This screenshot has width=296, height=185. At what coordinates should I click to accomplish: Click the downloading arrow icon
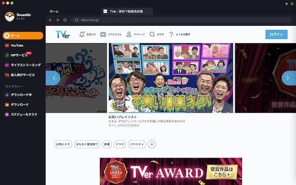[7, 95]
